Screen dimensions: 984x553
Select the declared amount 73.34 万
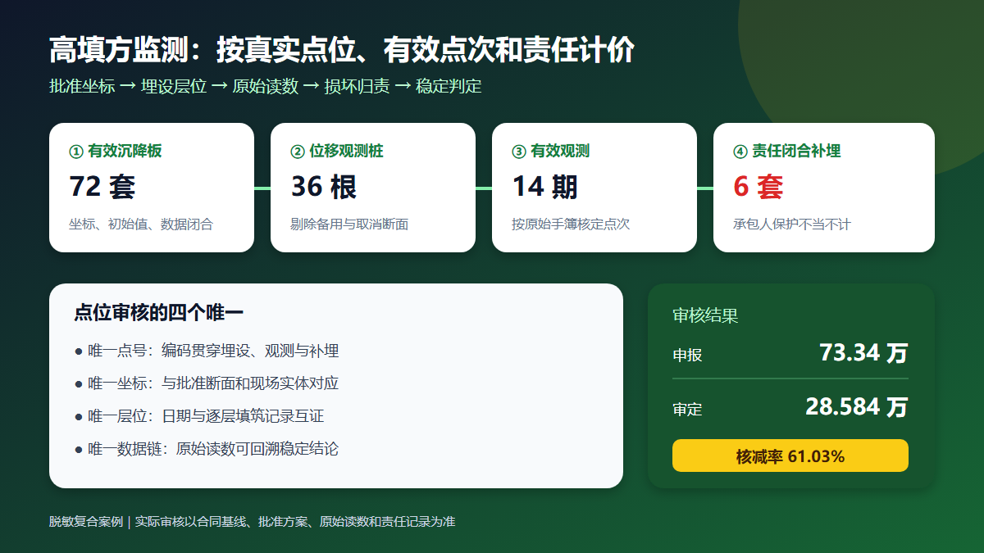863,353
